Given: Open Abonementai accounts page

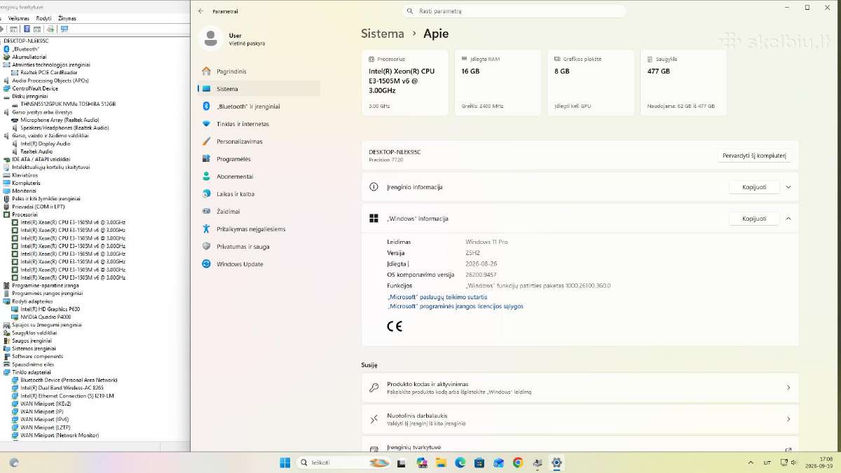Looking at the screenshot, I should click(x=259, y=177).
